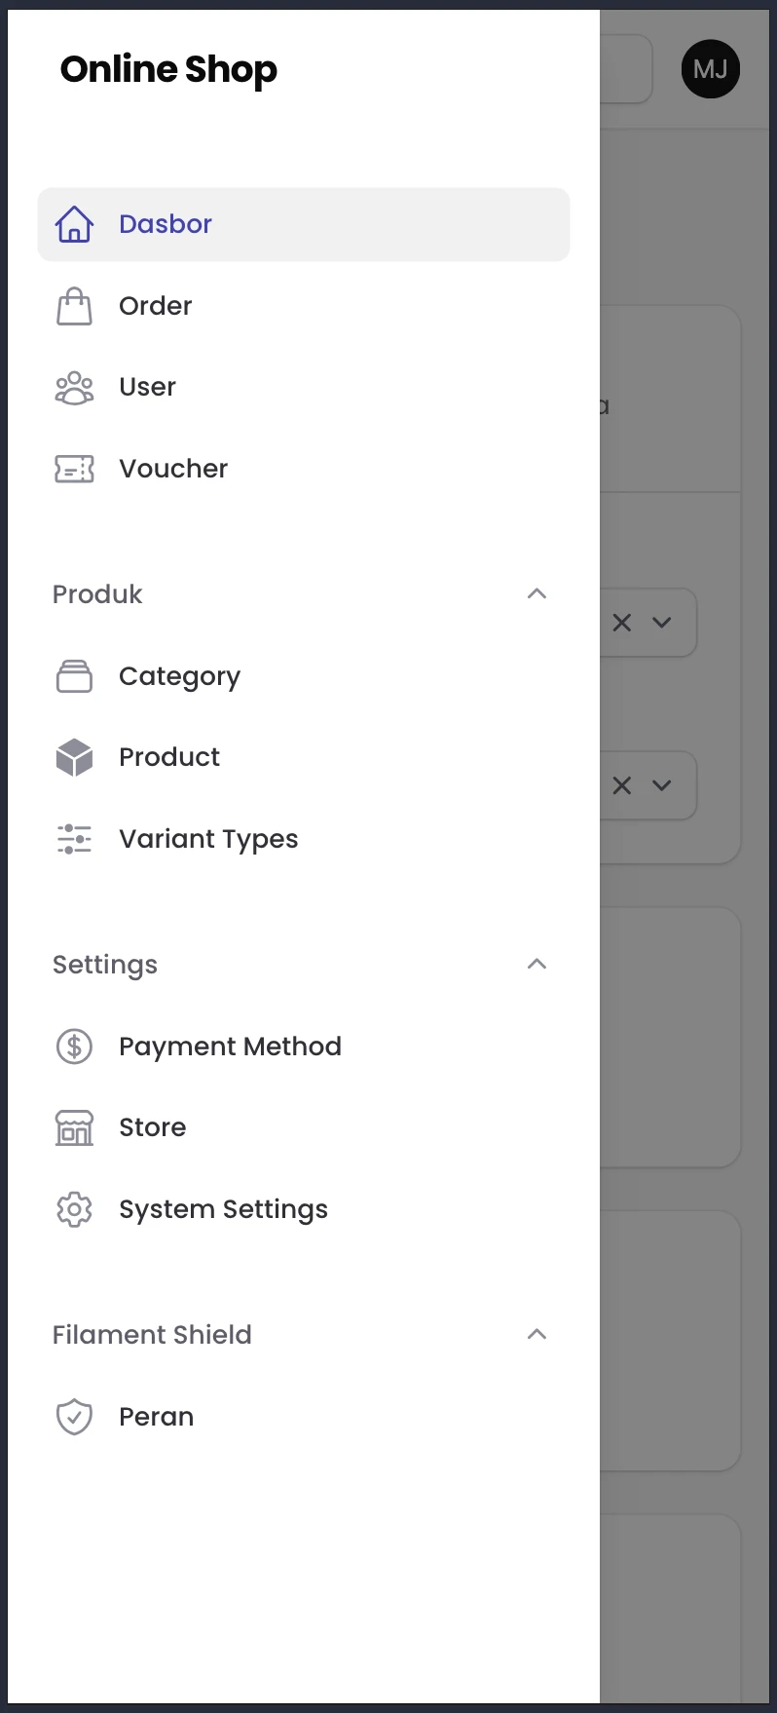Click the User group icon
This screenshot has height=1713, width=777.
(x=74, y=388)
